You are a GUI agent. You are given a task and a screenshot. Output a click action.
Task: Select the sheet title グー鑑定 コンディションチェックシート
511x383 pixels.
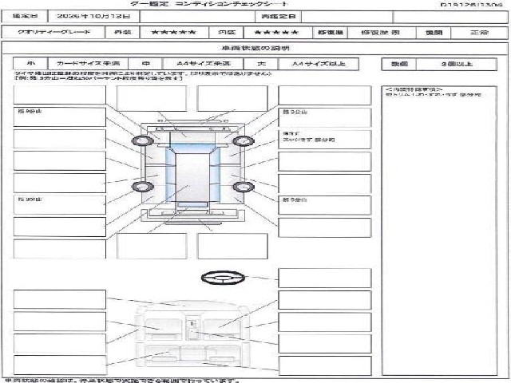coord(209,4)
